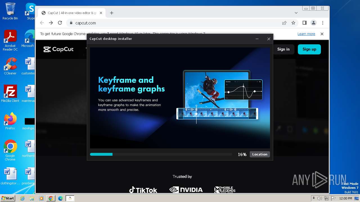Click the CapCut logo on webpage
360x202 pixels.
(x=58, y=49)
